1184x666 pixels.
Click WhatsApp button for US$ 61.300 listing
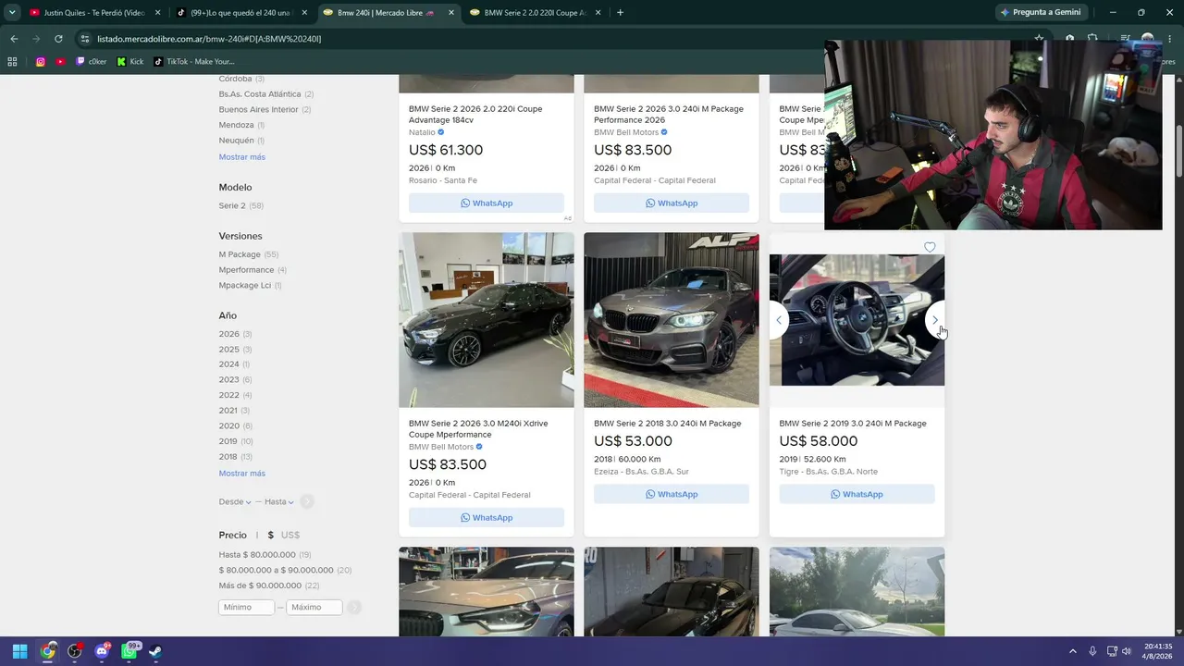(487, 203)
